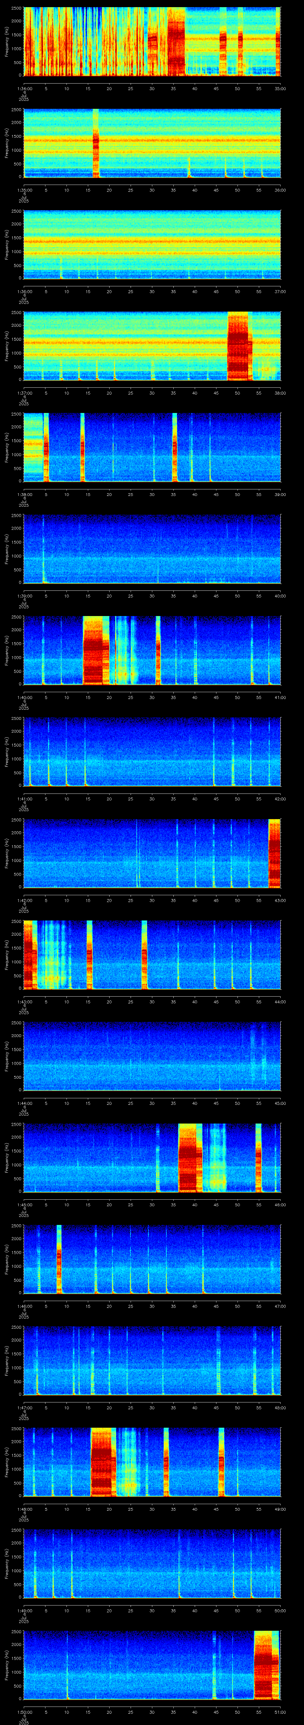Click the narrow burst at 1:46:08

click(x=59, y=1259)
